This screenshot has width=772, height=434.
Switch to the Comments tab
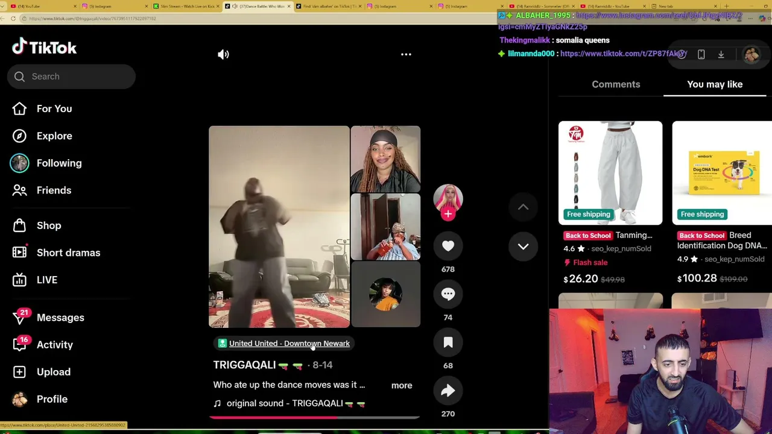[616, 84]
